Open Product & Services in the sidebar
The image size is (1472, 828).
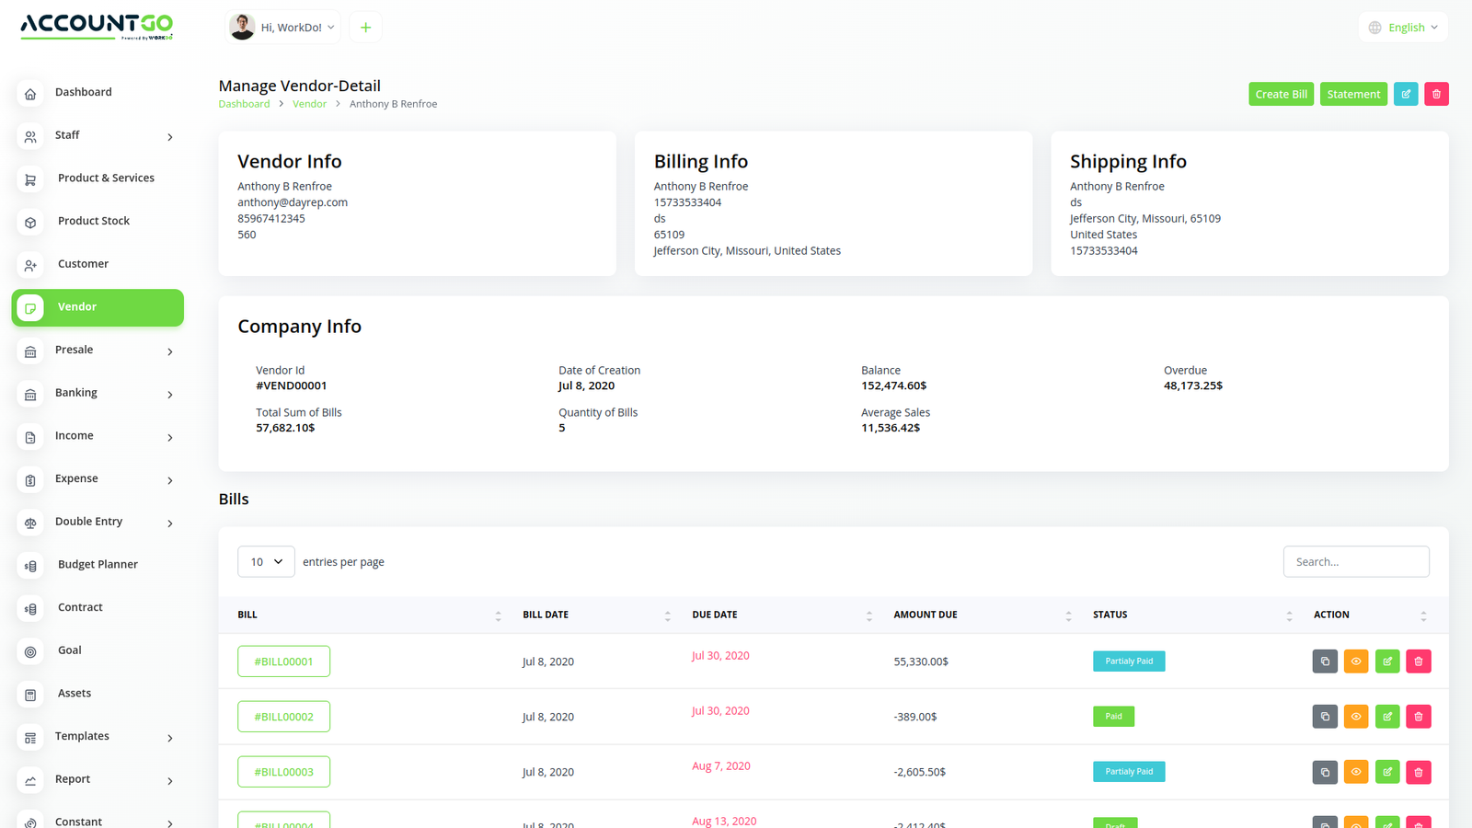[x=106, y=178]
